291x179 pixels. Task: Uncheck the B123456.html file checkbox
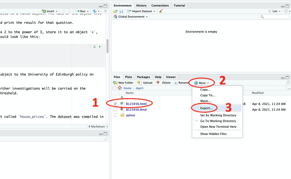pyautogui.click(x=115, y=104)
